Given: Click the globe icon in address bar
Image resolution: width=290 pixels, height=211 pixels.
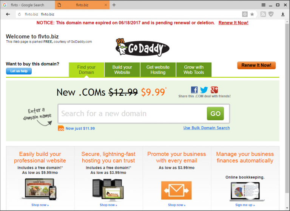Looking at the screenshot, I should point(245,14).
